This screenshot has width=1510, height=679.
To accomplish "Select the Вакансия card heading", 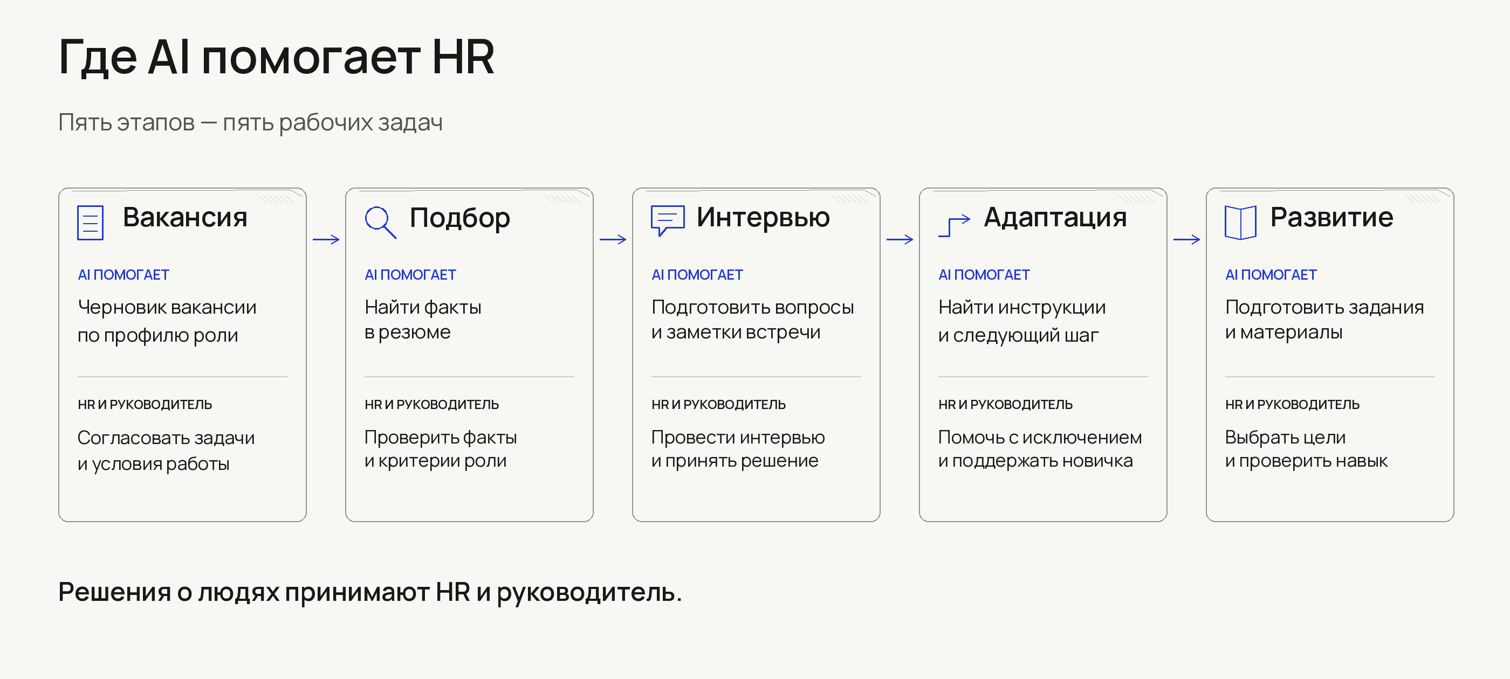I will pos(185,217).
